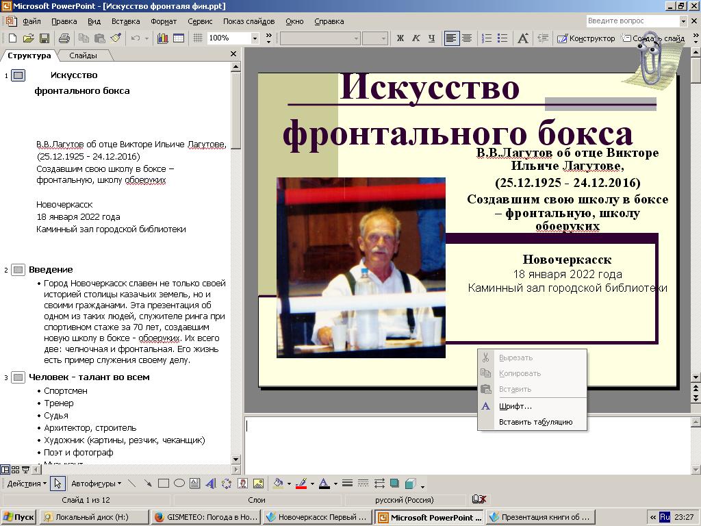Close the outline pane with the X
Viewport: 701px width, 526px height.
pos(233,53)
